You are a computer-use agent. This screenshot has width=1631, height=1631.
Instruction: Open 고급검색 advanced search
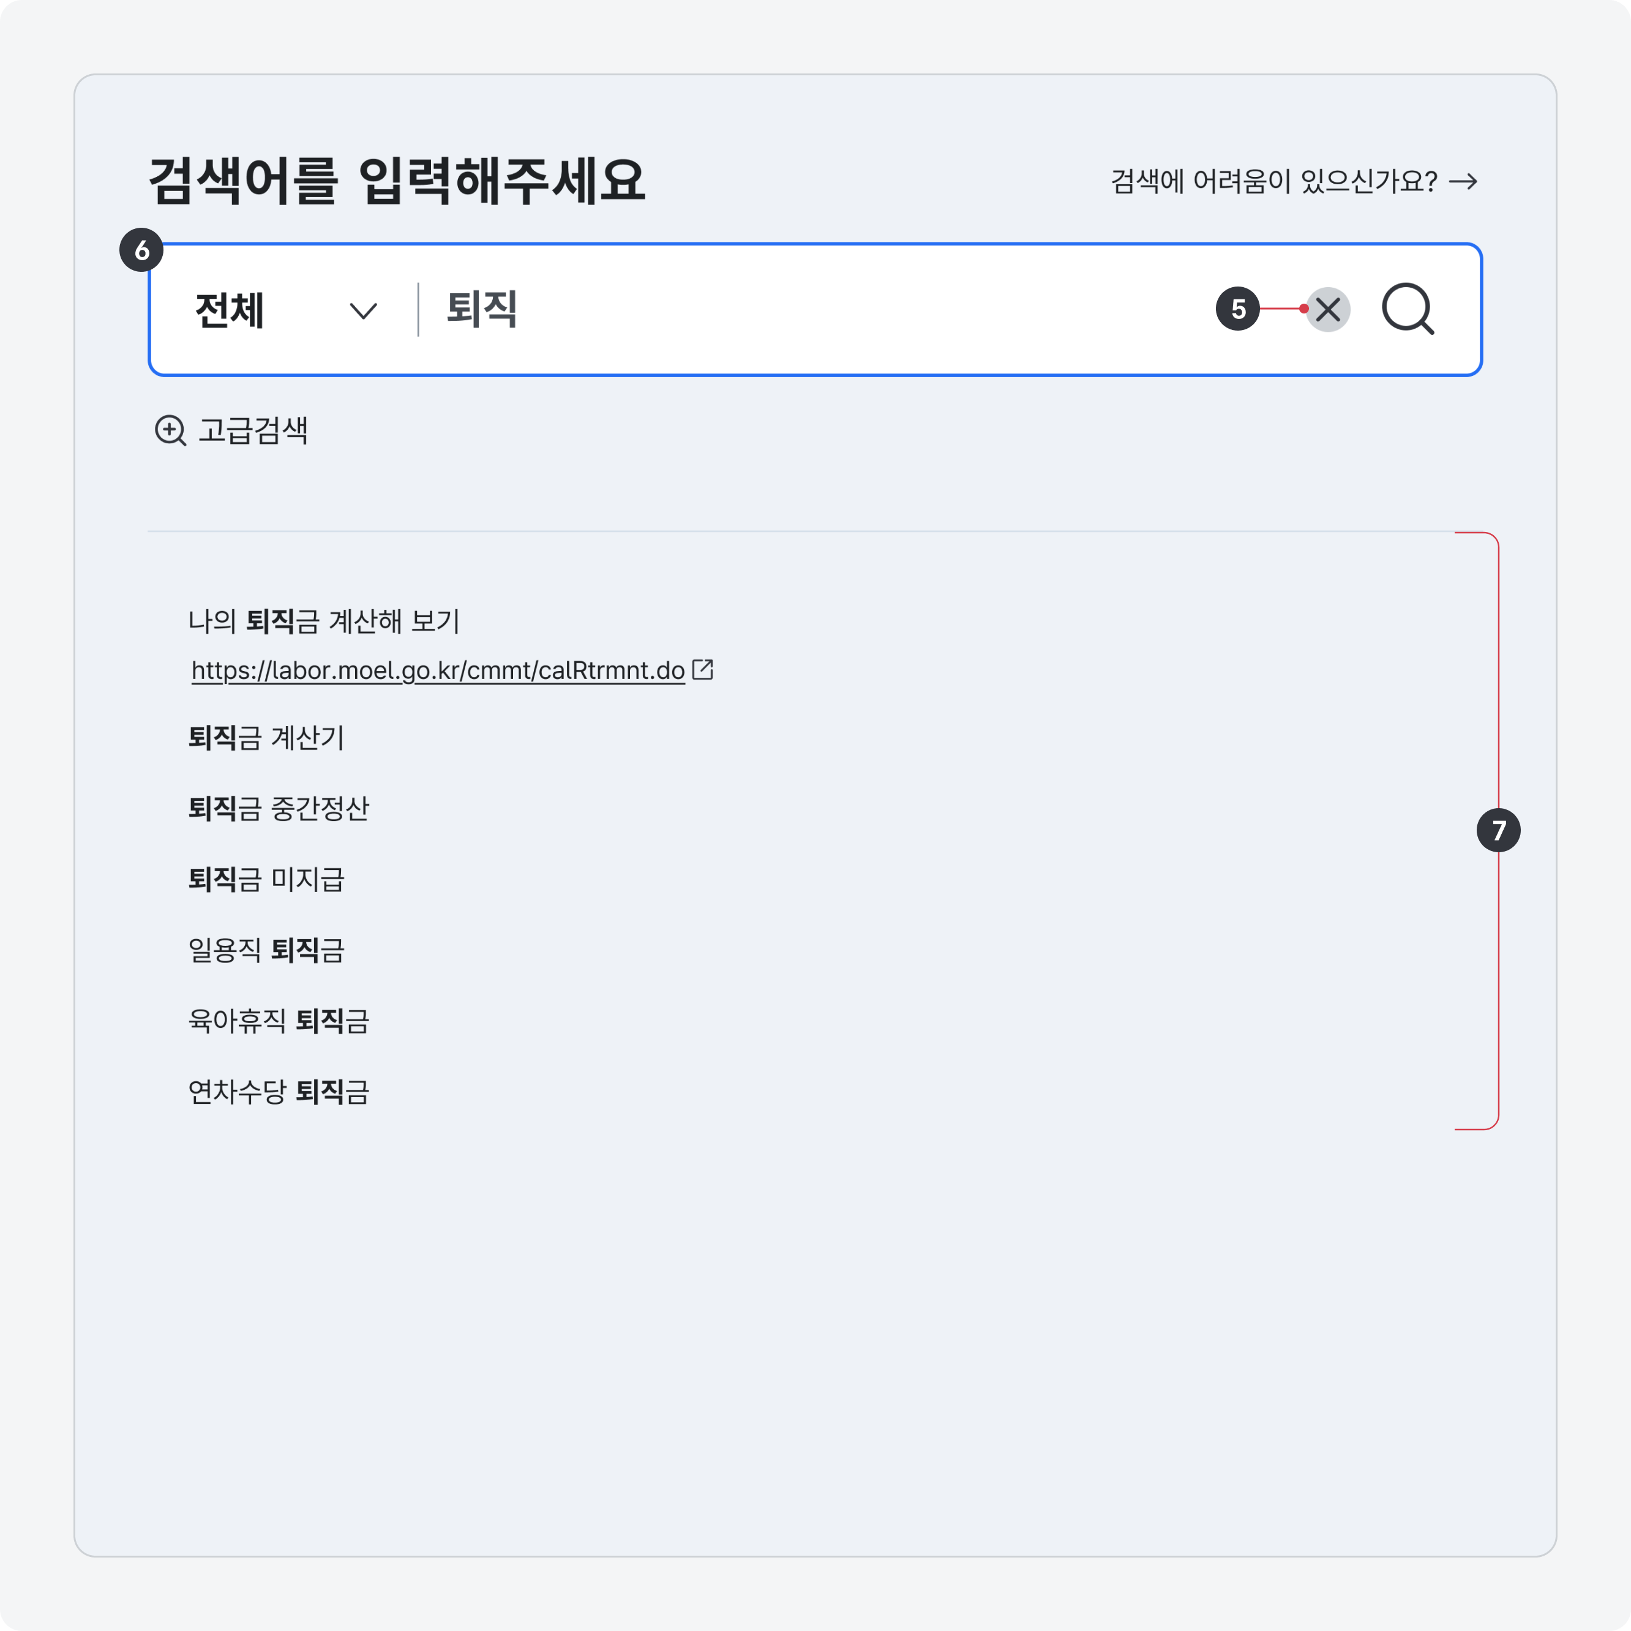(253, 430)
